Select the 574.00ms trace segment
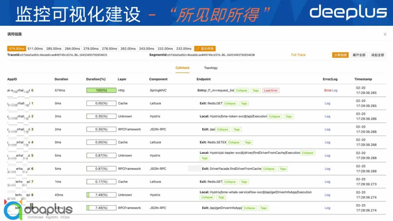 pos(16,49)
